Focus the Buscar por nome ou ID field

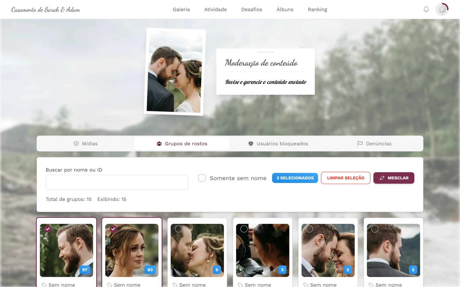pyautogui.click(x=117, y=182)
